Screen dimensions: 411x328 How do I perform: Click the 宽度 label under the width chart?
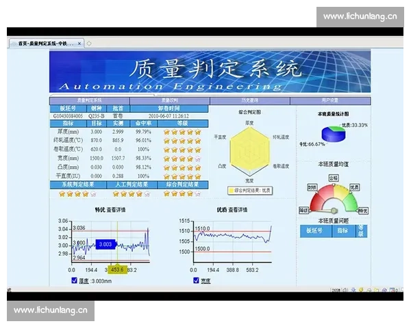(206, 281)
